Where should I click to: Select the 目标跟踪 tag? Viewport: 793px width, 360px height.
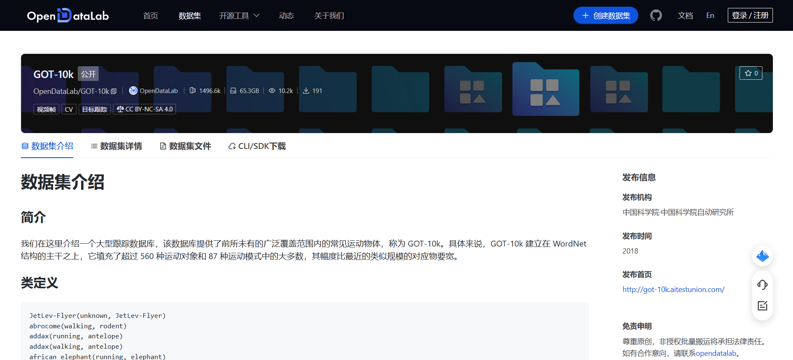[x=94, y=109]
